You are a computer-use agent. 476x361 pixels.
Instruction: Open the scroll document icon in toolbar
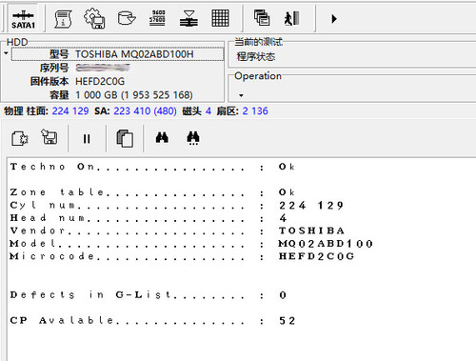[x=63, y=18]
